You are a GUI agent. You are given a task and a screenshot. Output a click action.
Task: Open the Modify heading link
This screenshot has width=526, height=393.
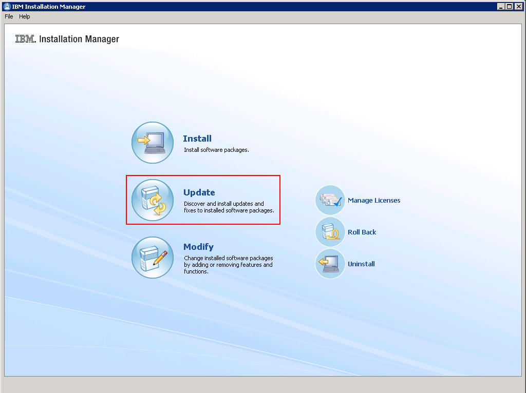199,247
